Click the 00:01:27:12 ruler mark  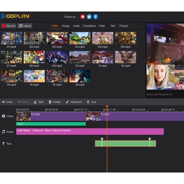(x=80, y=109)
